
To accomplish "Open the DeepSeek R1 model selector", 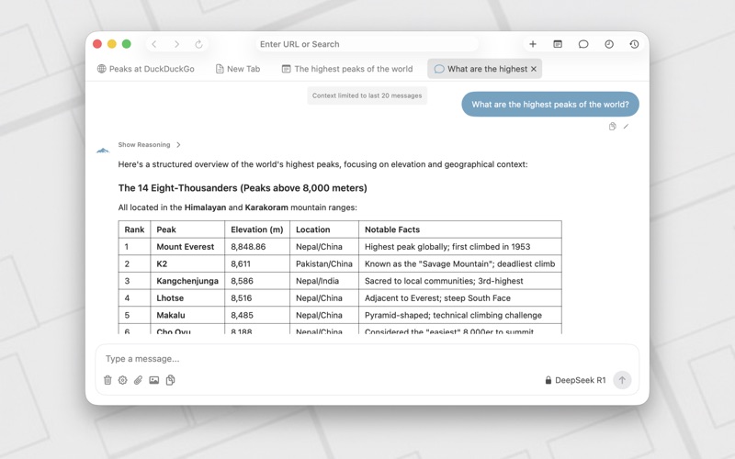I will (x=576, y=380).
